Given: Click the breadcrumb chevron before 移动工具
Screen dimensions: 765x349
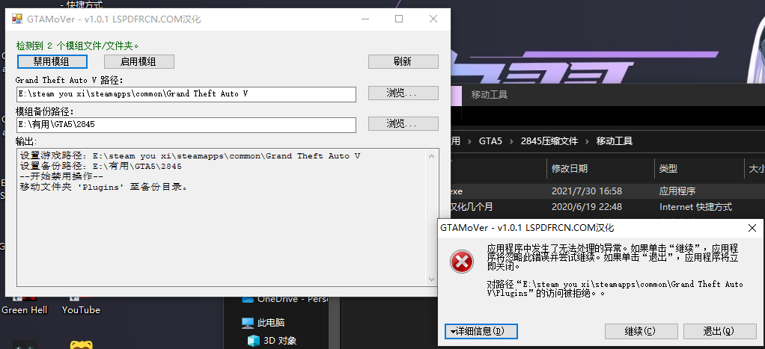Looking at the screenshot, I should click(x=587, y=141).
